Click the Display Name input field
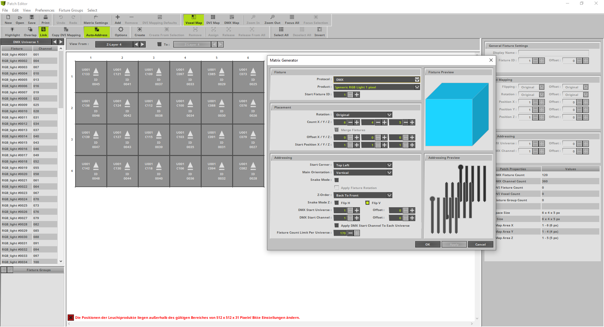 (553, 53)
